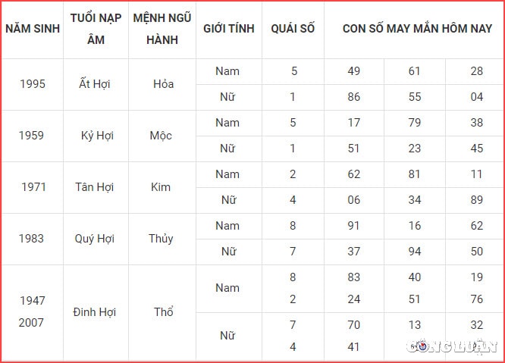The height and width of the screenshot is (363, 505).
Task: Click the CON SỐ MAY MẮN HÔM NAY header
Action: point(417,29)
